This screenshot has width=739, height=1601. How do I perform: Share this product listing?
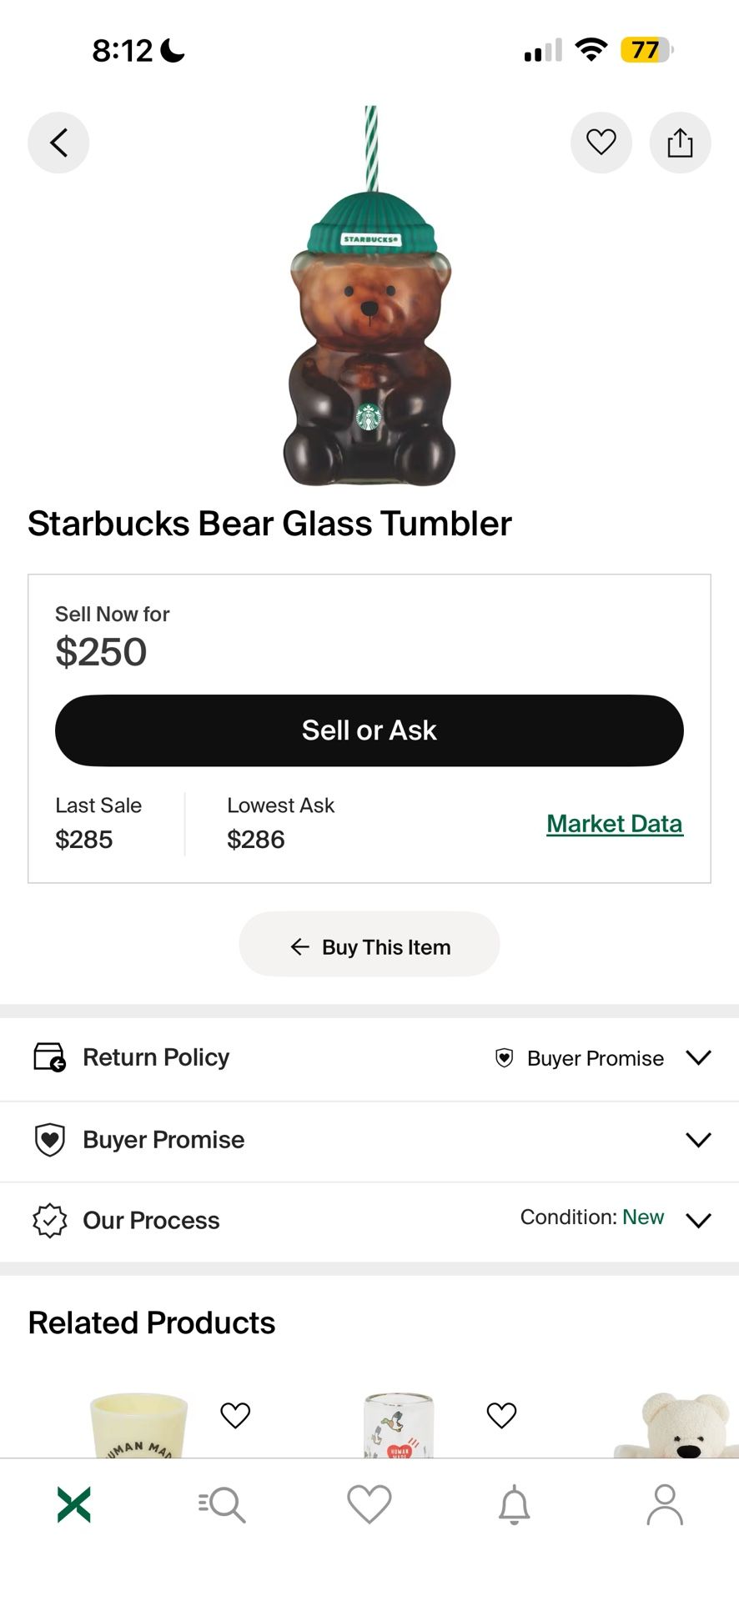pos(680,142)
